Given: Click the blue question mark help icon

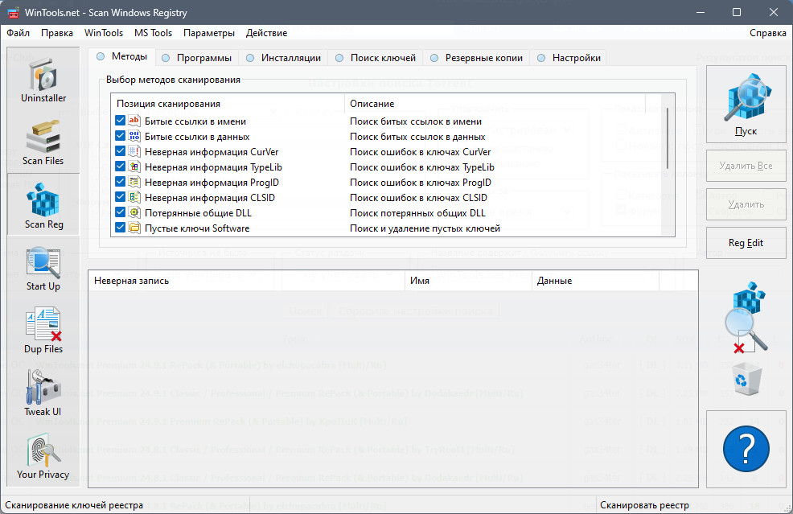Looking at the screenshot, I should (x=746, y=449).
